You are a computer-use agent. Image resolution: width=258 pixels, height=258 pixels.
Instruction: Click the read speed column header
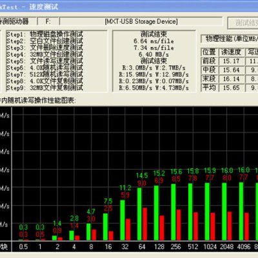pyautogui.click(x=231, y=52)
